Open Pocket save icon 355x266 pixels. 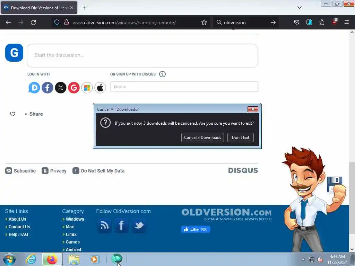coord(297,22)
